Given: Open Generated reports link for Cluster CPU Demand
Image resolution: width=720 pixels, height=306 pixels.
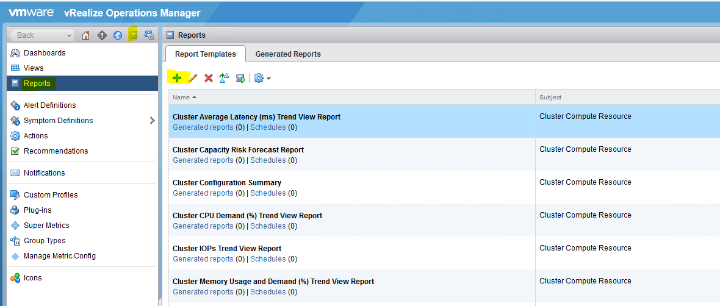Looking at the screenshot, I should point(203,226).
